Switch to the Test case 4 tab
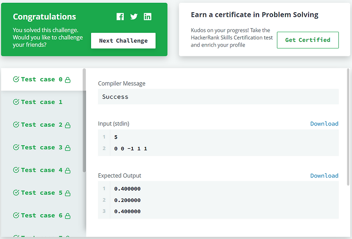Screen dimensions: 352x239 42,170
